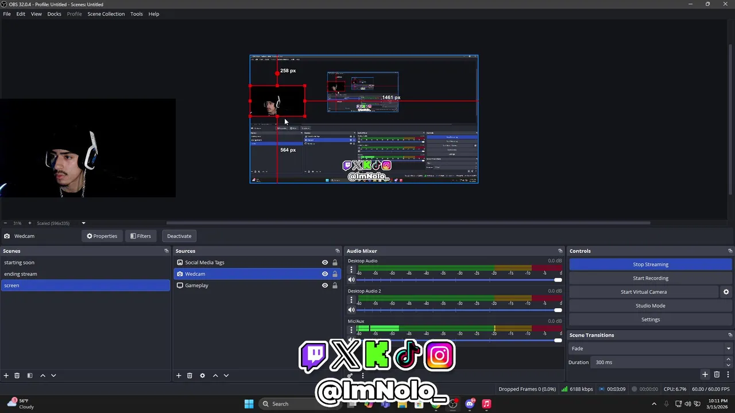This screenshot has height=413, width=735.
Task: Zoom in the preview with the plus icon
Action: pyautogui.click(x=30, y=223)
